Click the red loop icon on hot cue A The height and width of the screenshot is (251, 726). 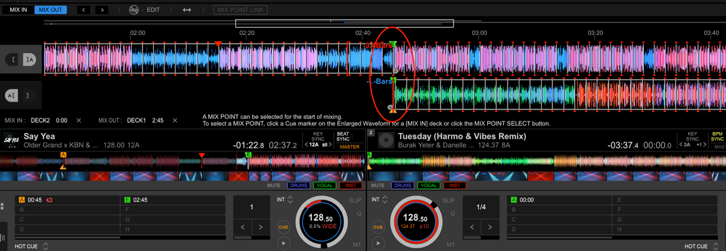coord(49,200)
